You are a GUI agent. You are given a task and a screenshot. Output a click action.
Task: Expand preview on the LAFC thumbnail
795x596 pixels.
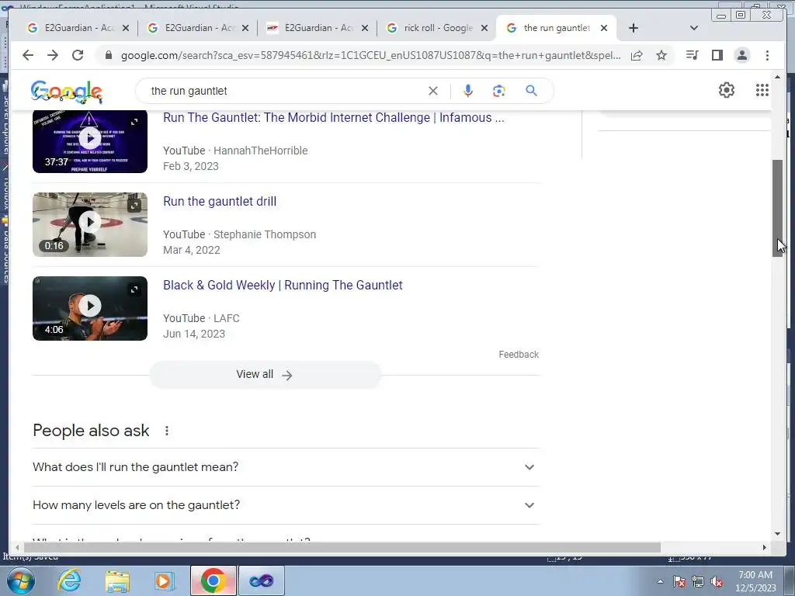pyautogui.click(x=134, y=289)
